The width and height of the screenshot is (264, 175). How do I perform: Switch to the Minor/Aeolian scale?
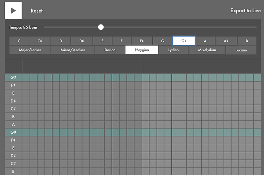73,50
